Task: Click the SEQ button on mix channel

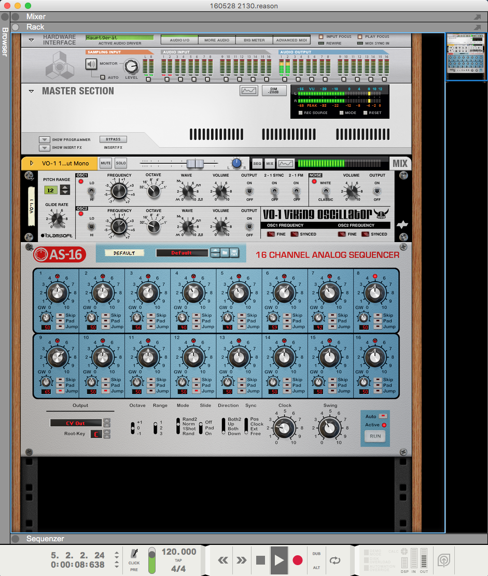Action: [257, 163]
